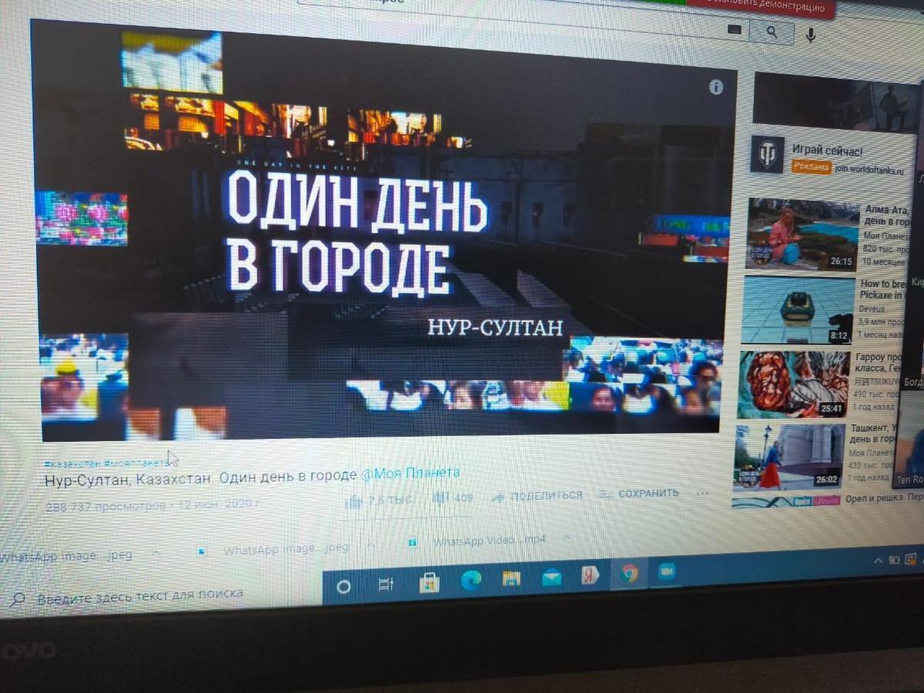Open Microsoft Store from the taskbar
The height and width of the screenshot is (693, 924).
pos(429,583)
